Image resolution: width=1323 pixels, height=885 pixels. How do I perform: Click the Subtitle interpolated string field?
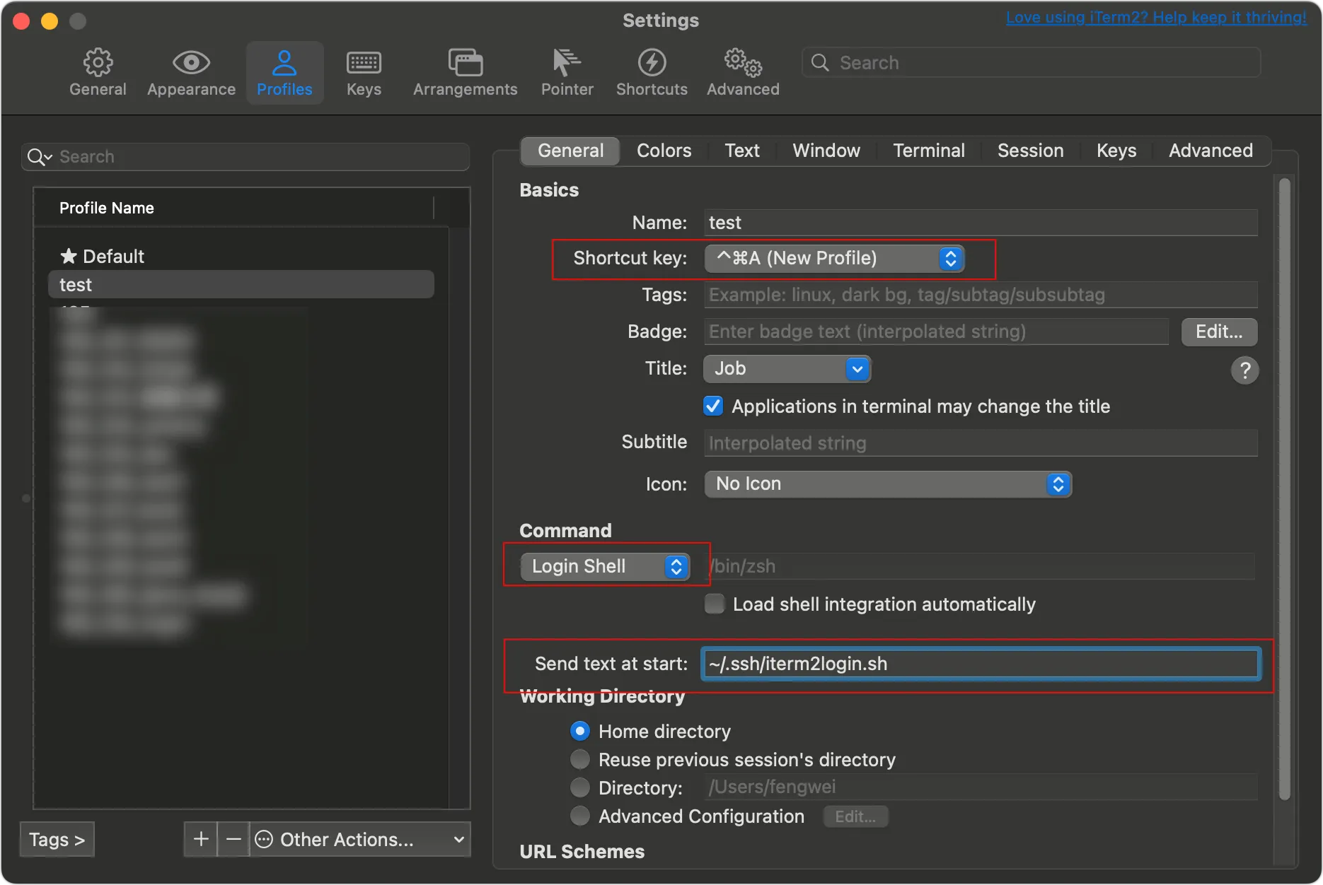(x=981, y=443)
